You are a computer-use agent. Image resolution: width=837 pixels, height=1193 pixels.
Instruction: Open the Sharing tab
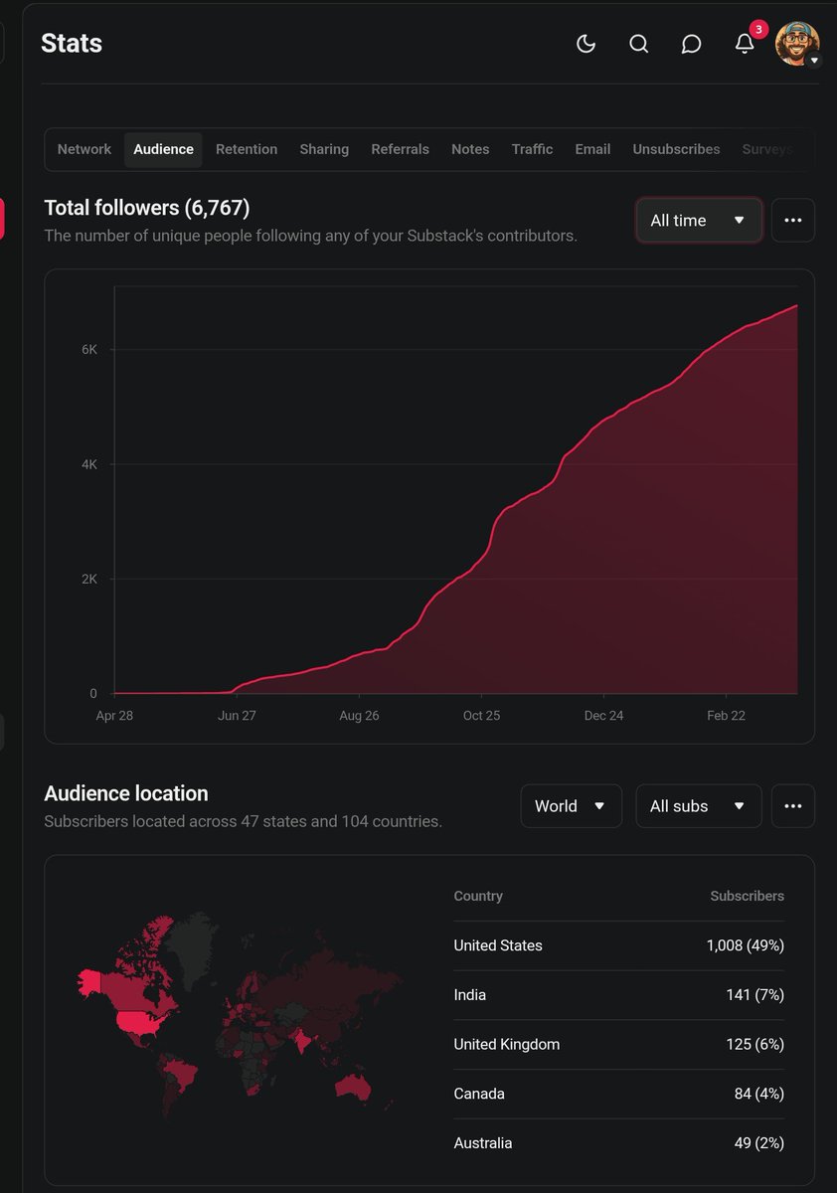[324, 149]
